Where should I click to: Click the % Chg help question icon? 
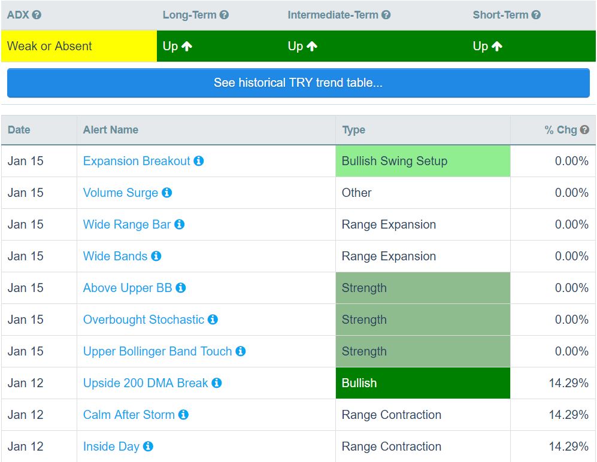tap(584, 130)
